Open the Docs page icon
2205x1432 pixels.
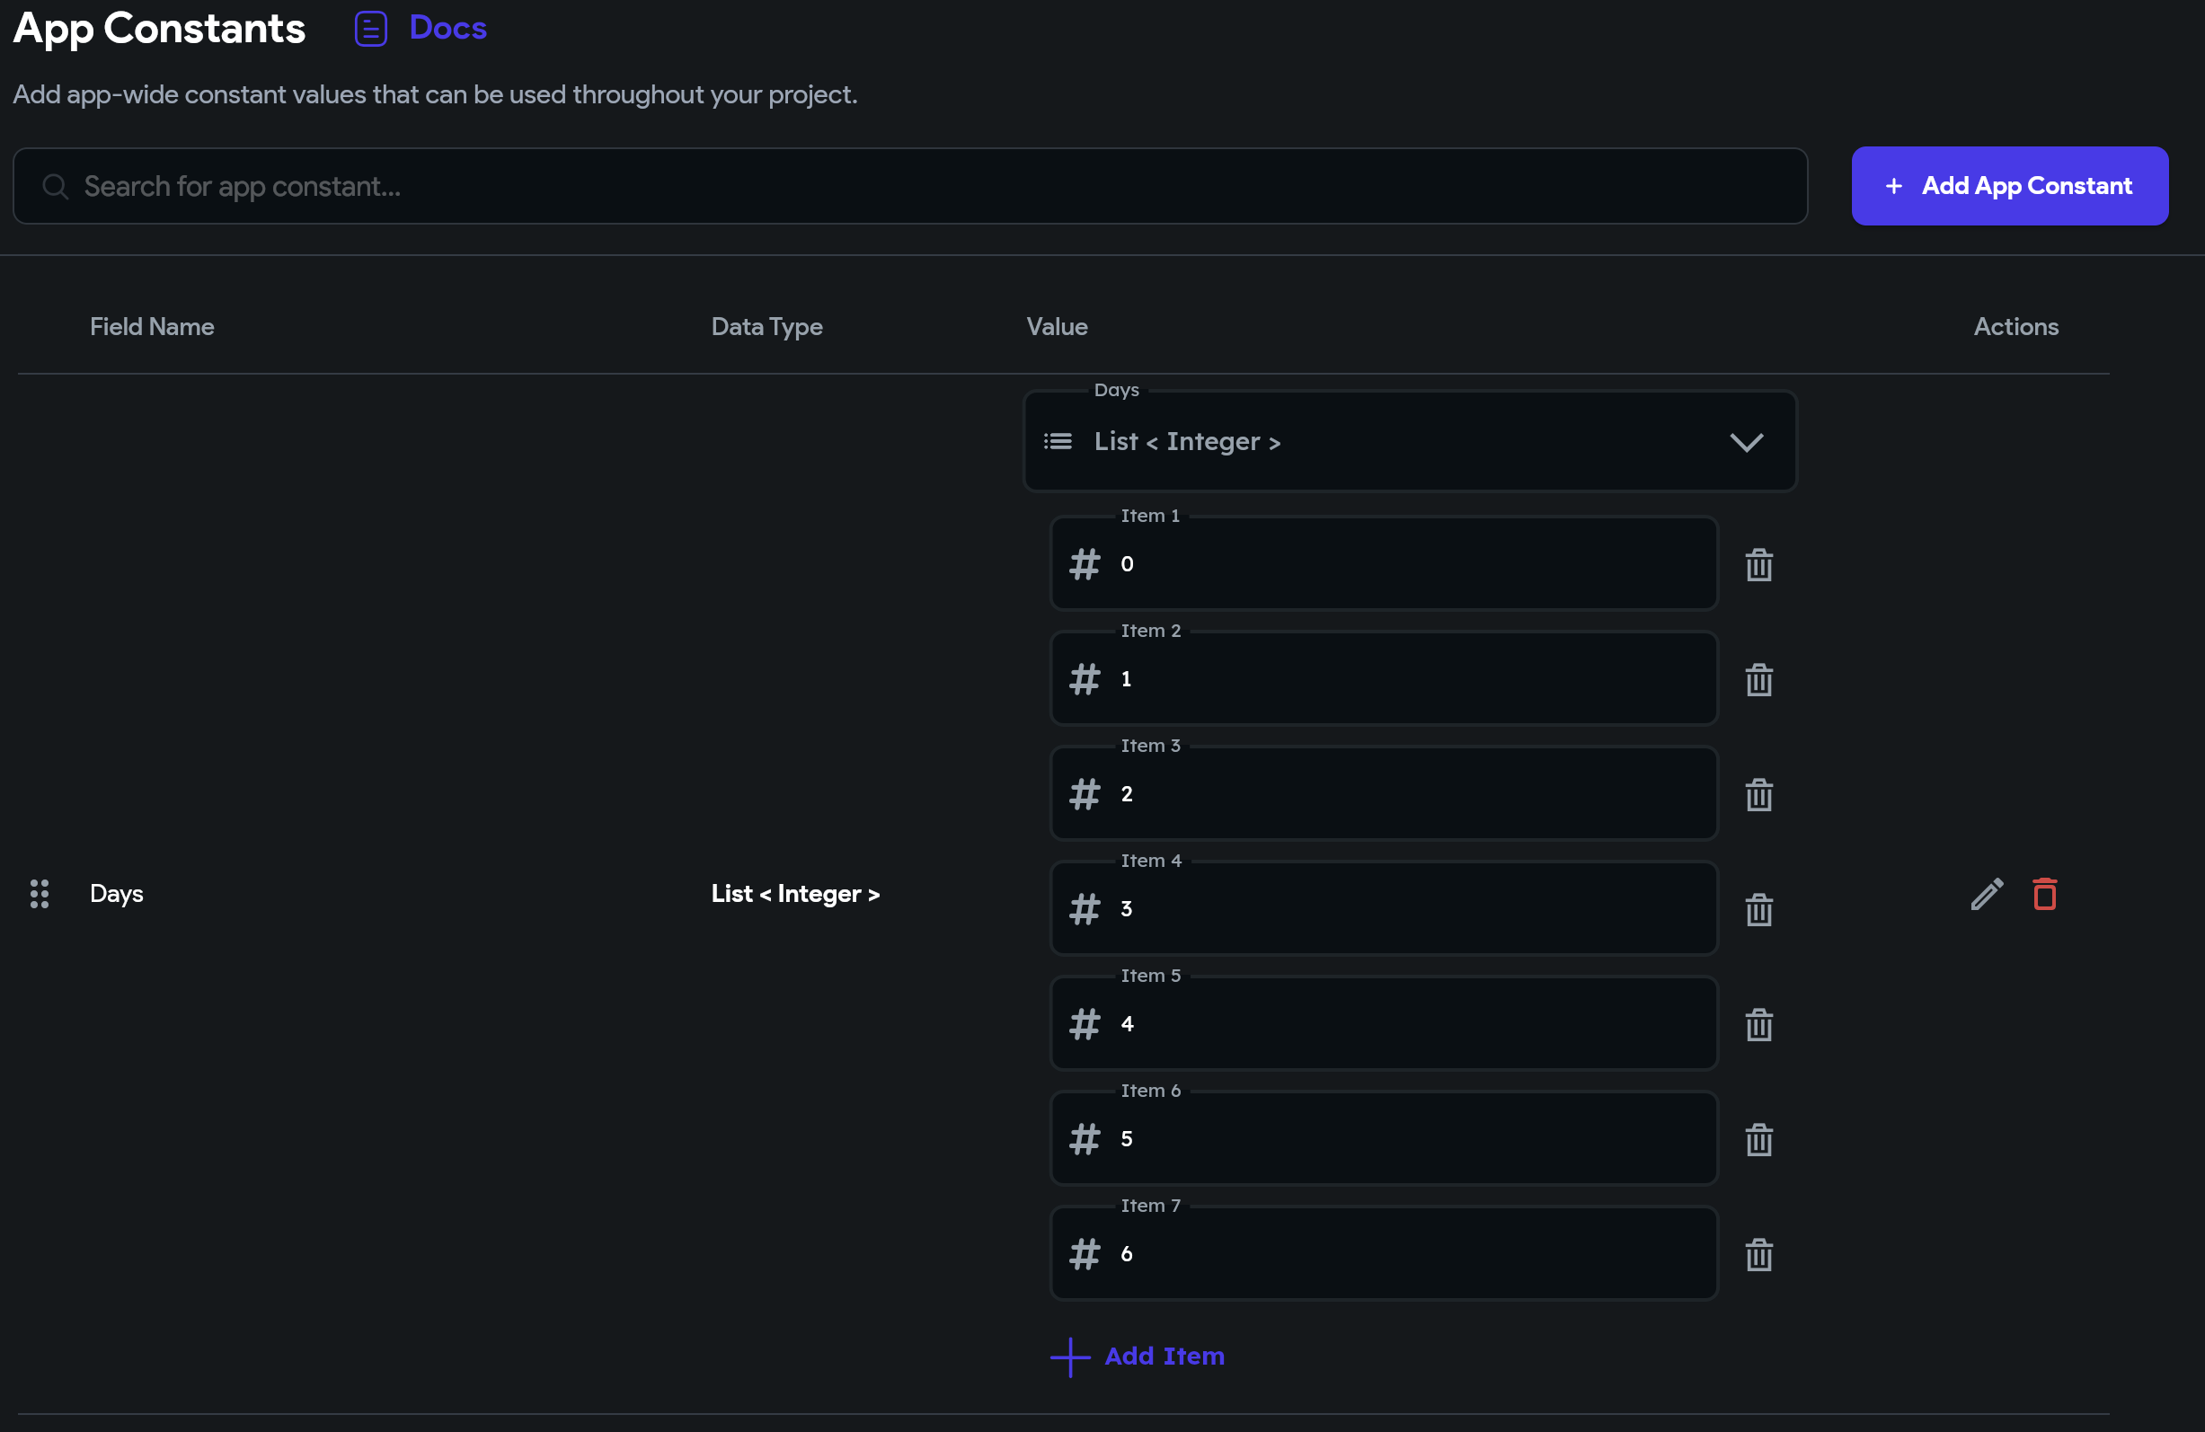370,29
